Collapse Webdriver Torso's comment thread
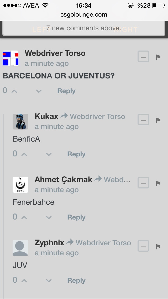This screenshot has width=168, height=299. coord(143,56)
